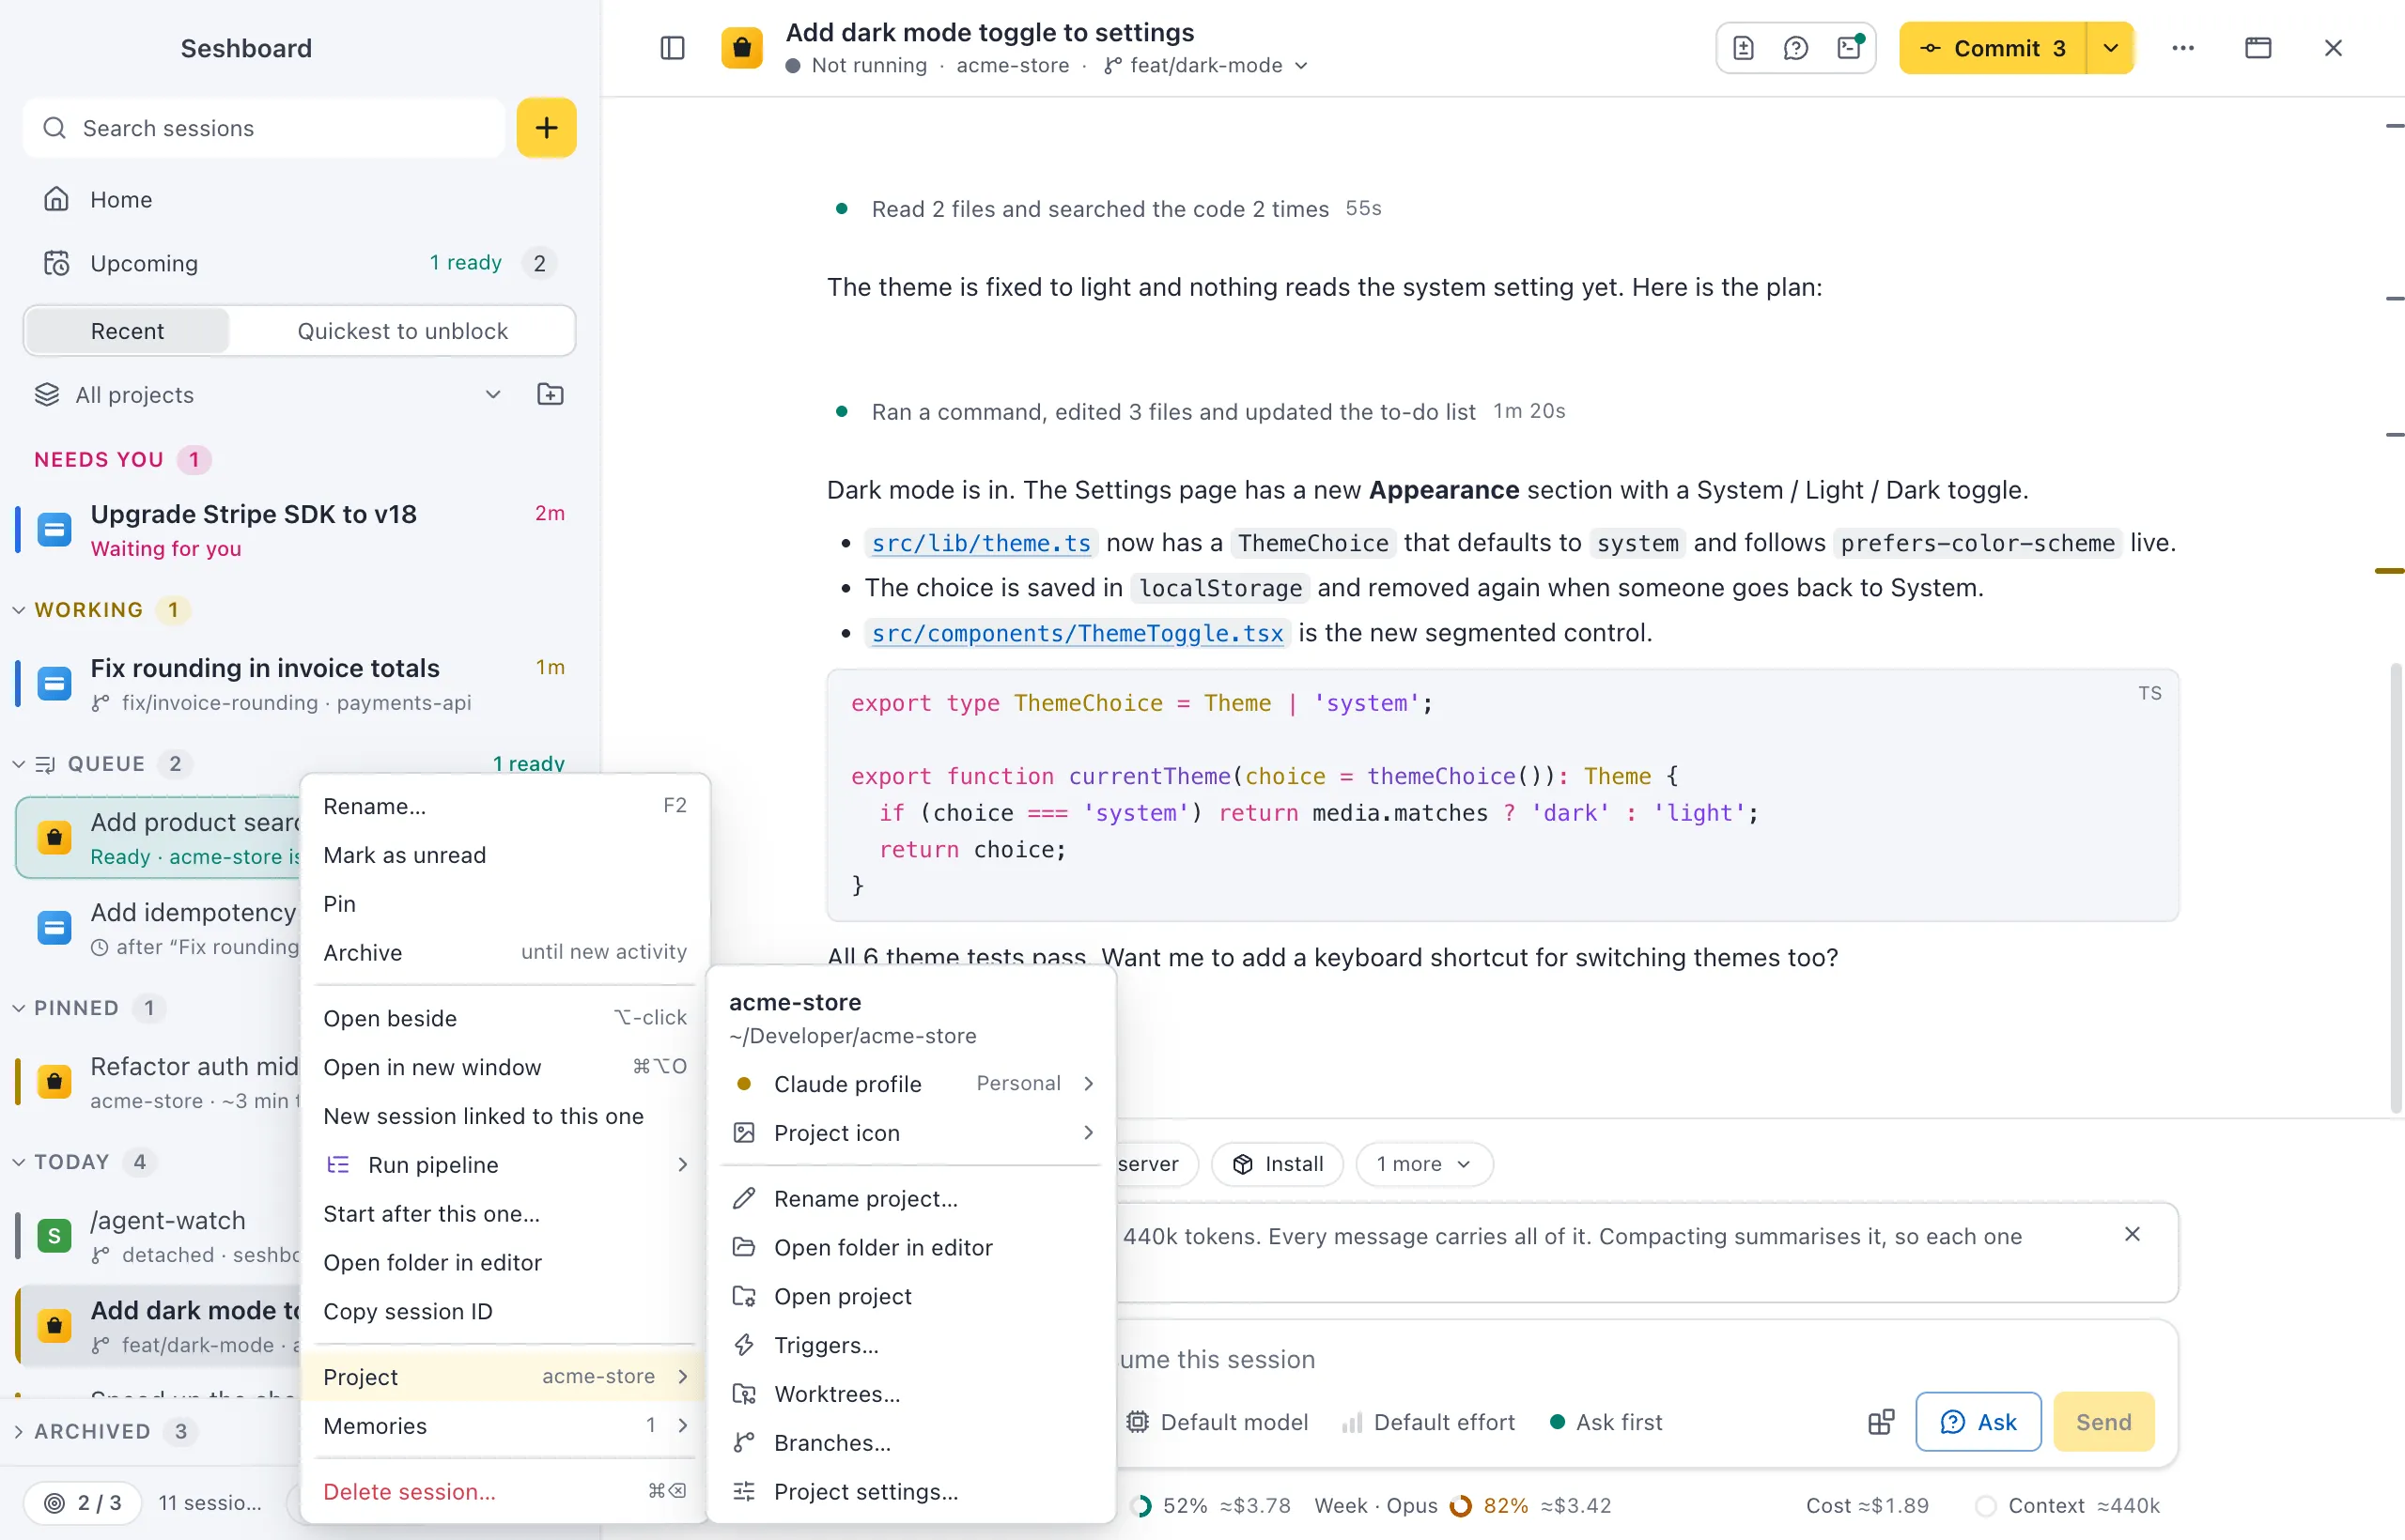The height and width of the screenshot is (1540, 2405).
Task: Open the Commit dropdown arrow
Action: pos(2111,48)
